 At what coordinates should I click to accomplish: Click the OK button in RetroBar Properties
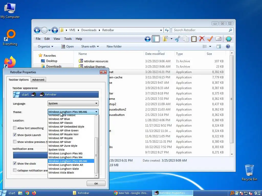coord(96,183)
